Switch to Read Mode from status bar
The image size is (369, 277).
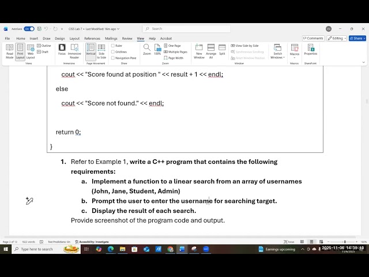302,242
